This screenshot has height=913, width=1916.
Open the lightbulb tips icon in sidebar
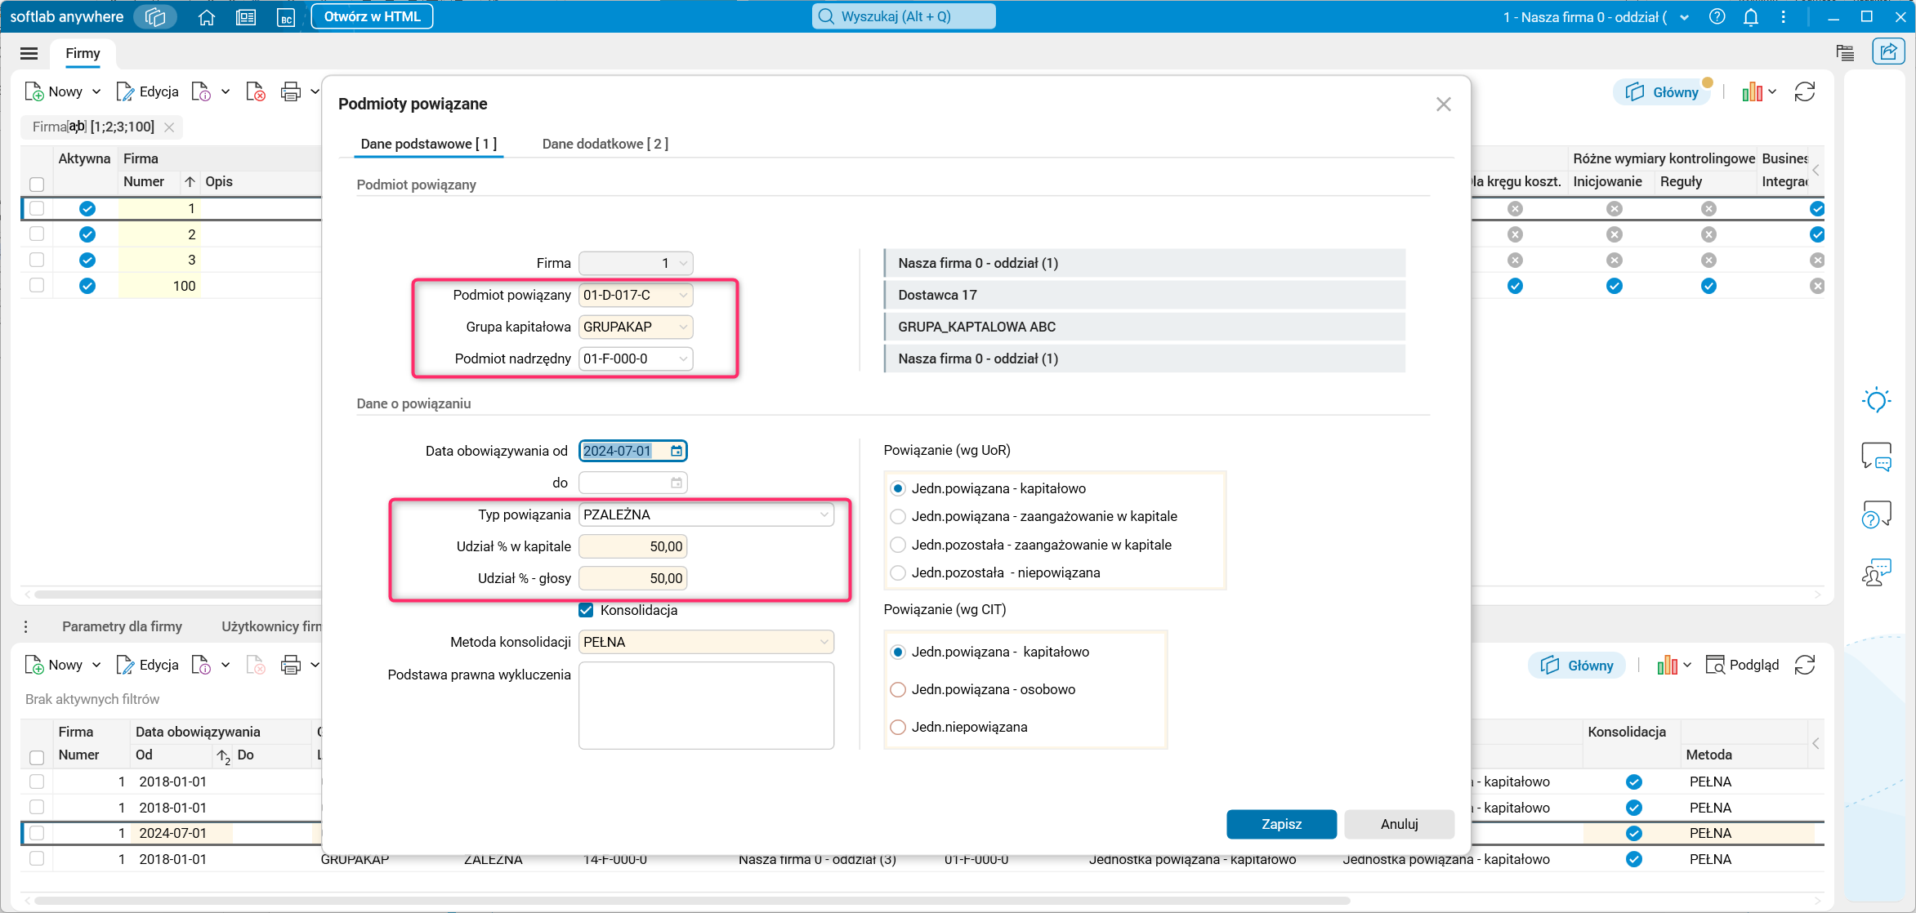(1876, 400)
